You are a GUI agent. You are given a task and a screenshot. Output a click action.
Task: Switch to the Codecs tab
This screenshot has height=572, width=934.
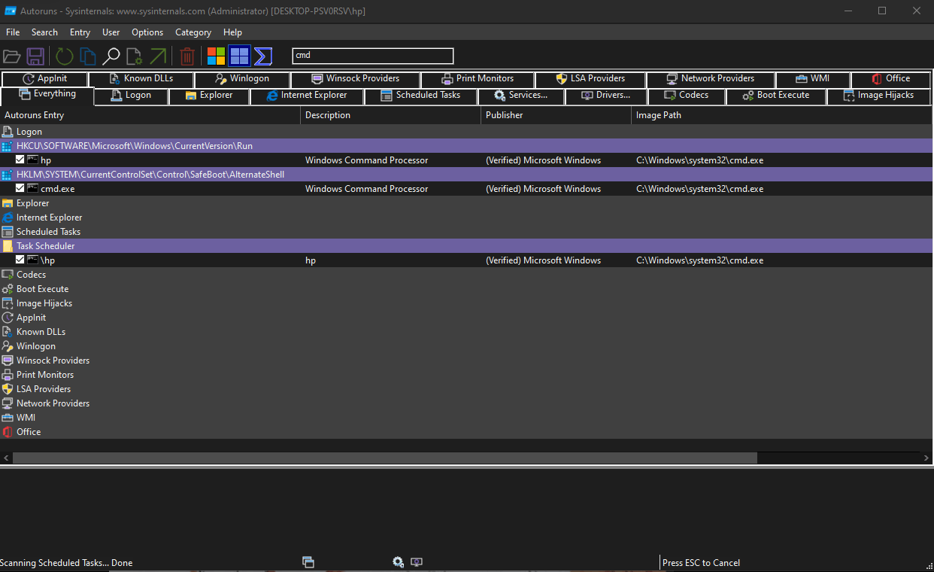coord(687,96)
